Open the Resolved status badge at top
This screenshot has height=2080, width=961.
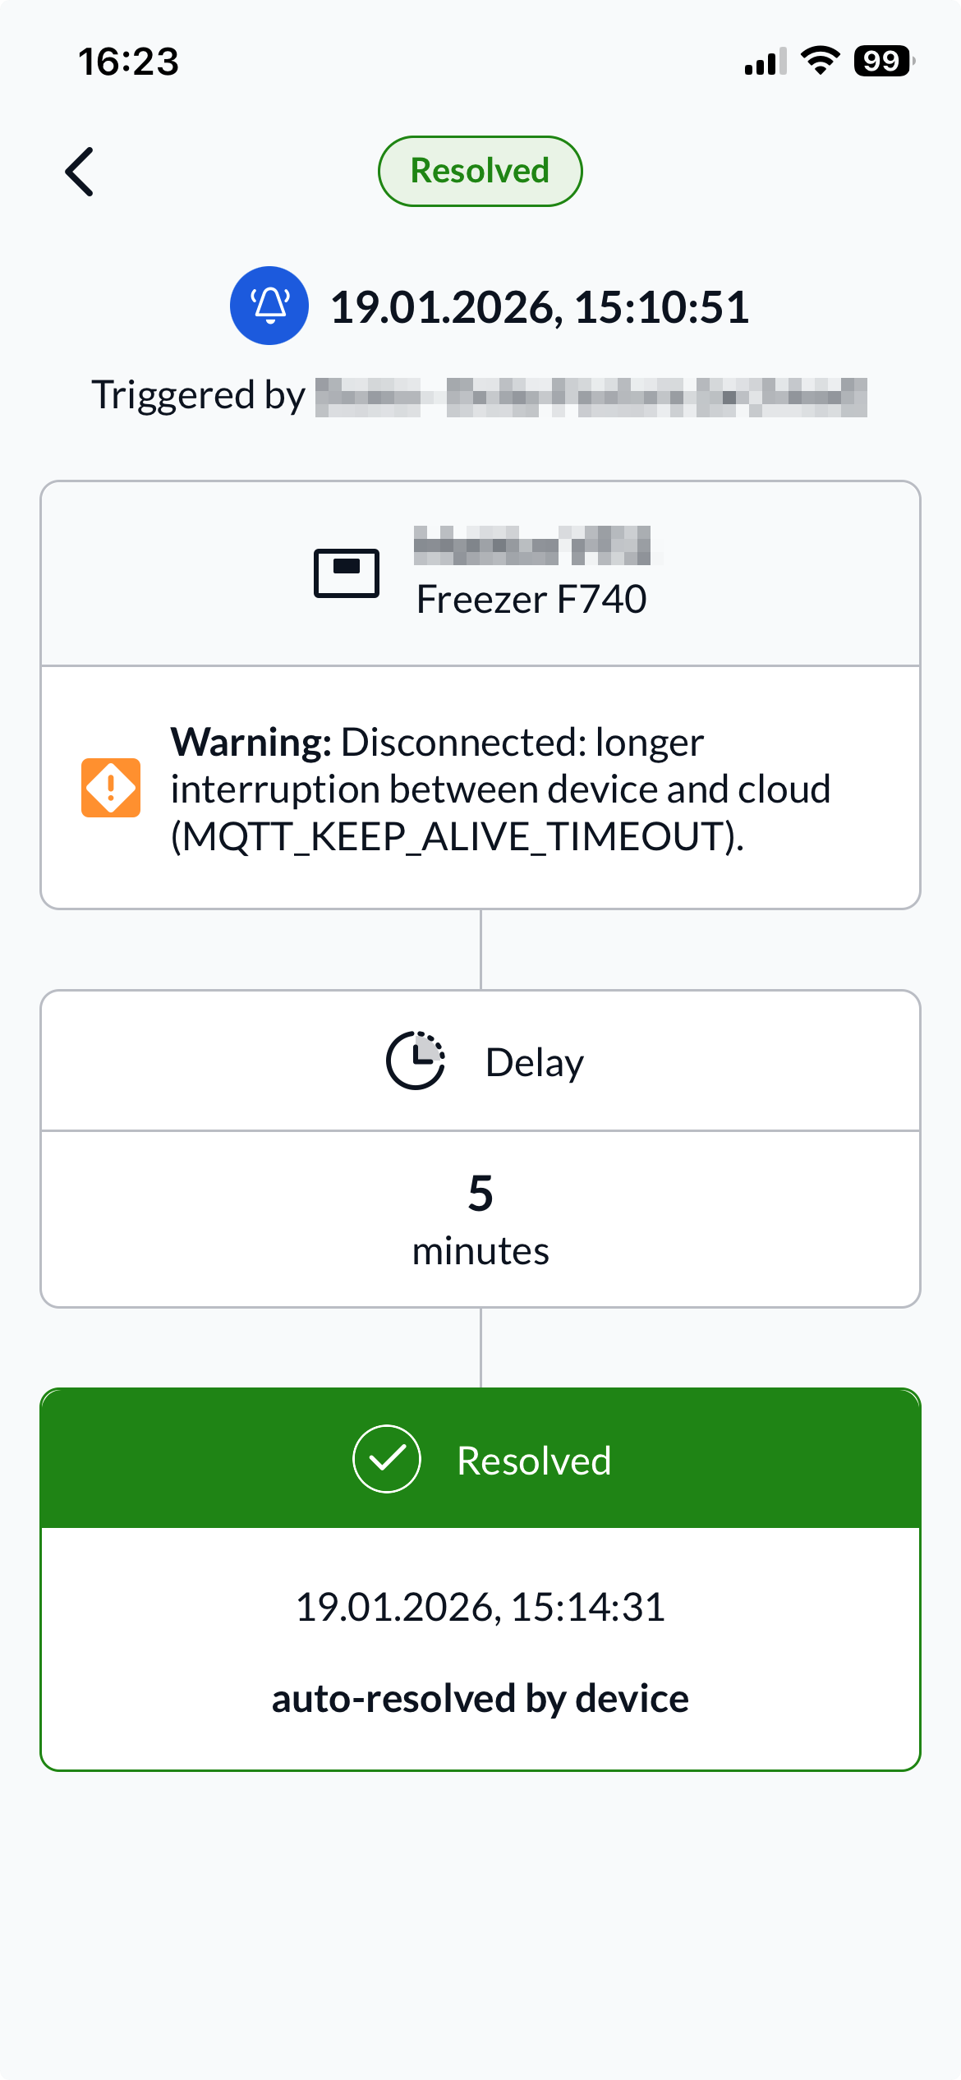tap(480, 170)
